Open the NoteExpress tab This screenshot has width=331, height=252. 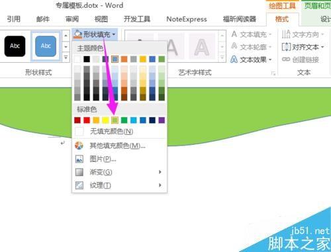(x=187, y=19)
